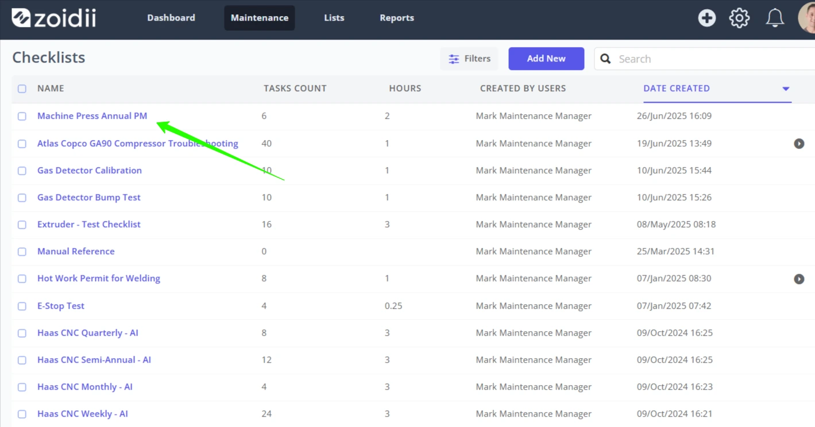Image resolution: width=815 pixels, height=427 pixels.
Task: Check the Machine Press Annual PM checkbox
Action: [22, 116]
